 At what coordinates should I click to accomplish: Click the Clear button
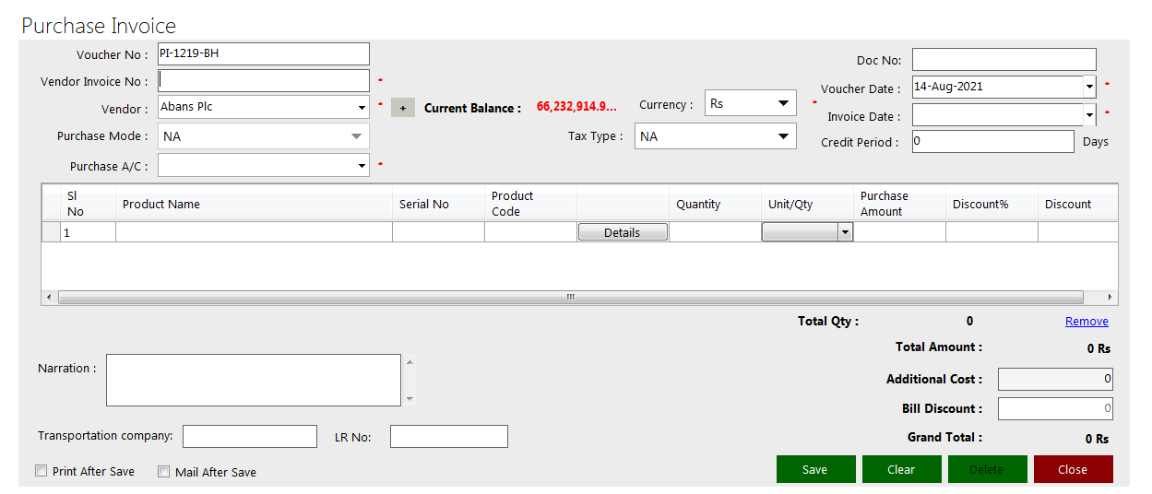pyautogui.click(x=901, y=469)
